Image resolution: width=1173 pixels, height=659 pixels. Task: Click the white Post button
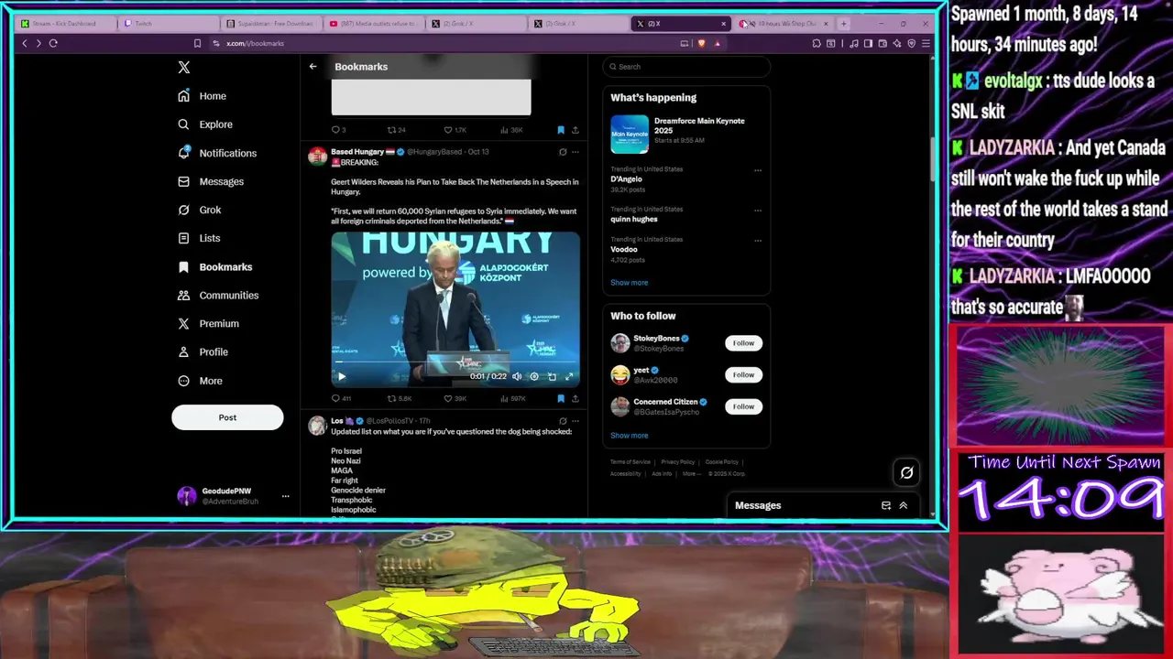pyautogui.click(x=227, y=417)
